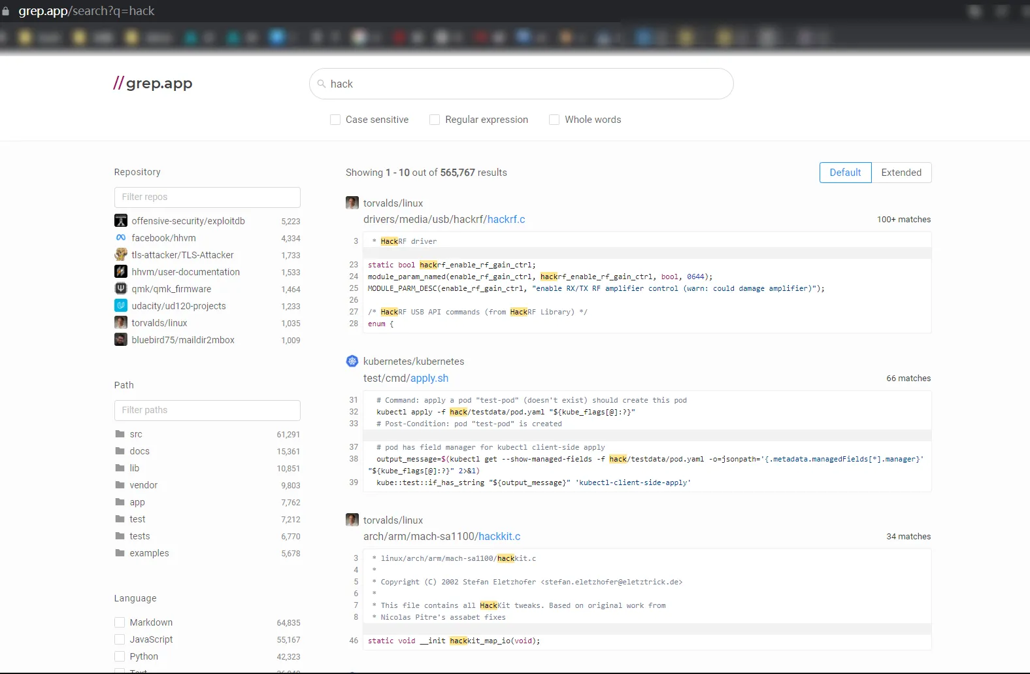
Task: Click bluebird75/maildir2mbox repo avatar
Action: pyautogui.click(x=121, y=340)
